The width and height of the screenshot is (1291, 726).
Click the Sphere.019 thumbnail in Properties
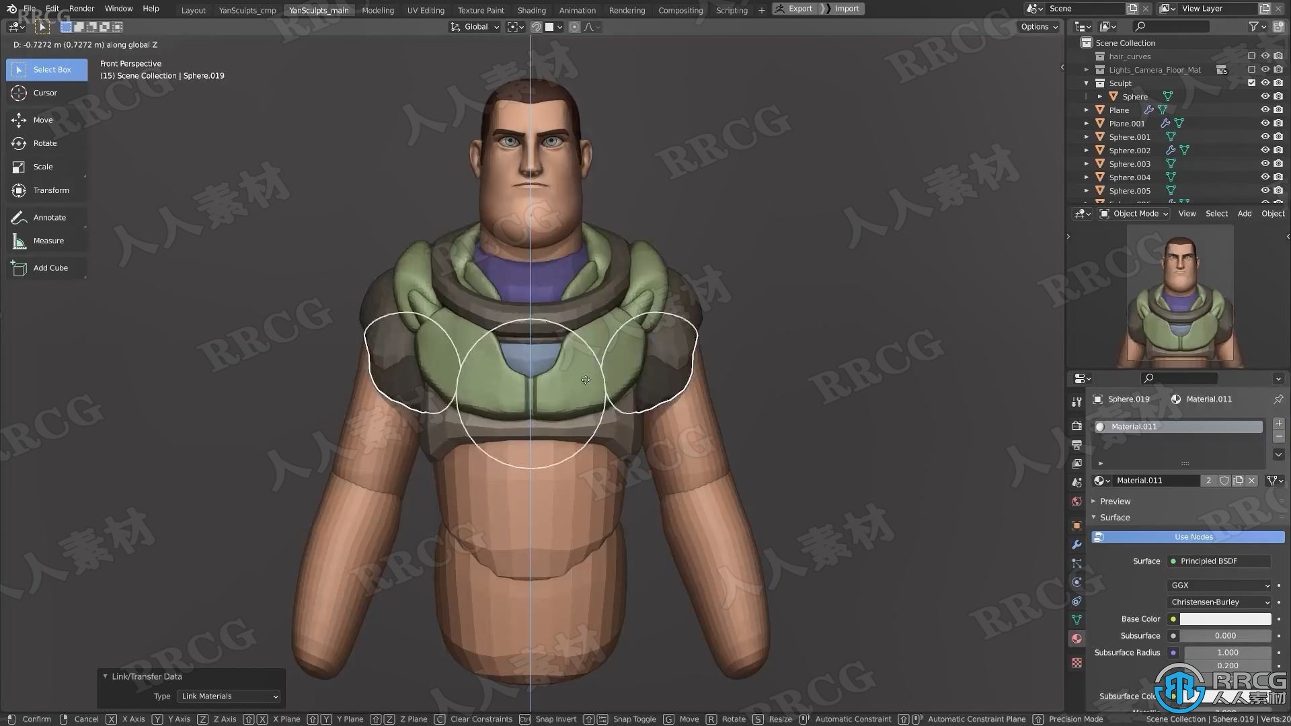click(1099, 398)
